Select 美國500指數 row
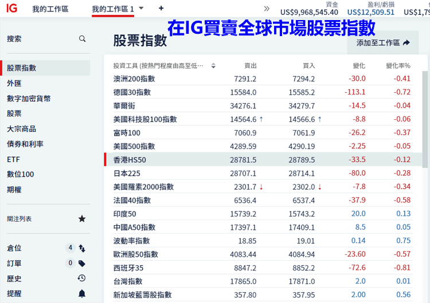The height and width of the screenshot is (303, 430). [x=263, y=146]
